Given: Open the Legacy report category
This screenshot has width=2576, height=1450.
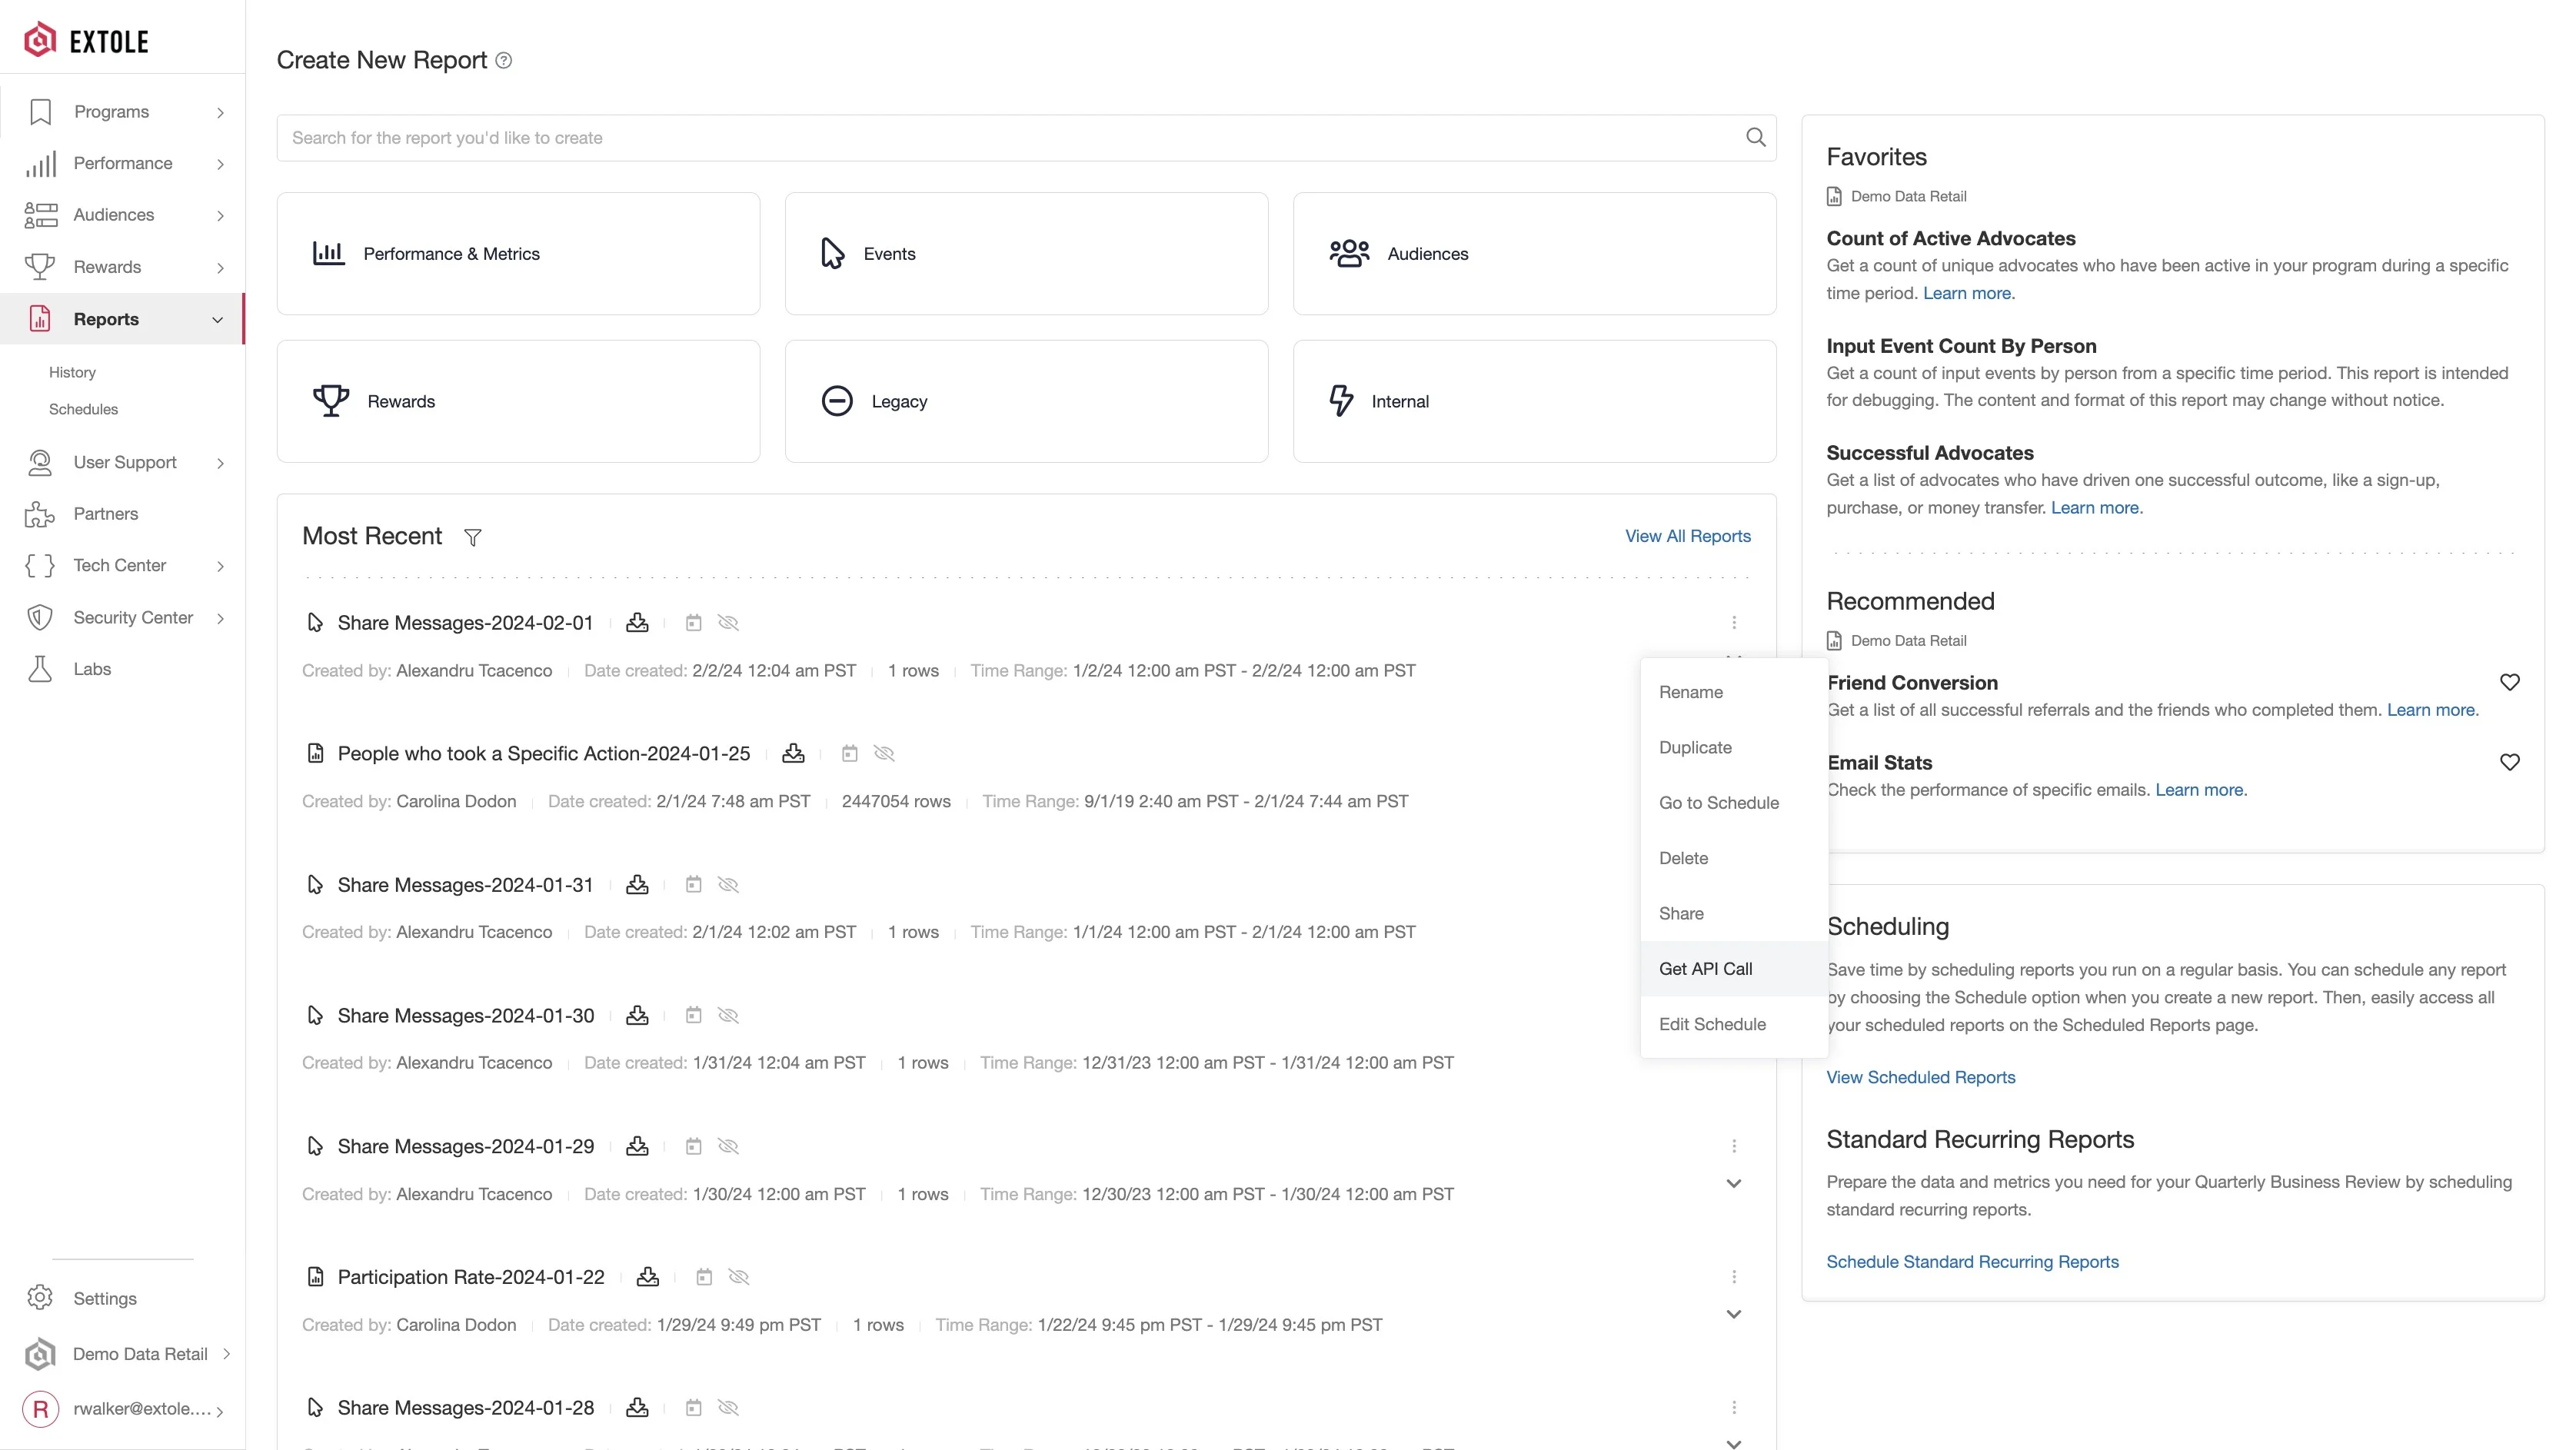Looking at the screenshot, I should (1026, 402).
